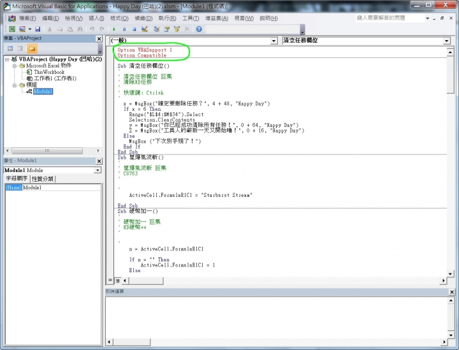Open the 增益集(A) menu
This screenshot has height=350, width=459.
click(217, 18)
